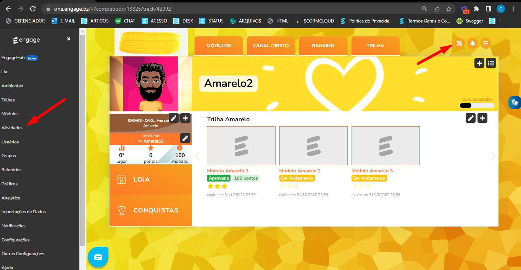Open Grupos in the sidebar

click(x=9, y=156)
